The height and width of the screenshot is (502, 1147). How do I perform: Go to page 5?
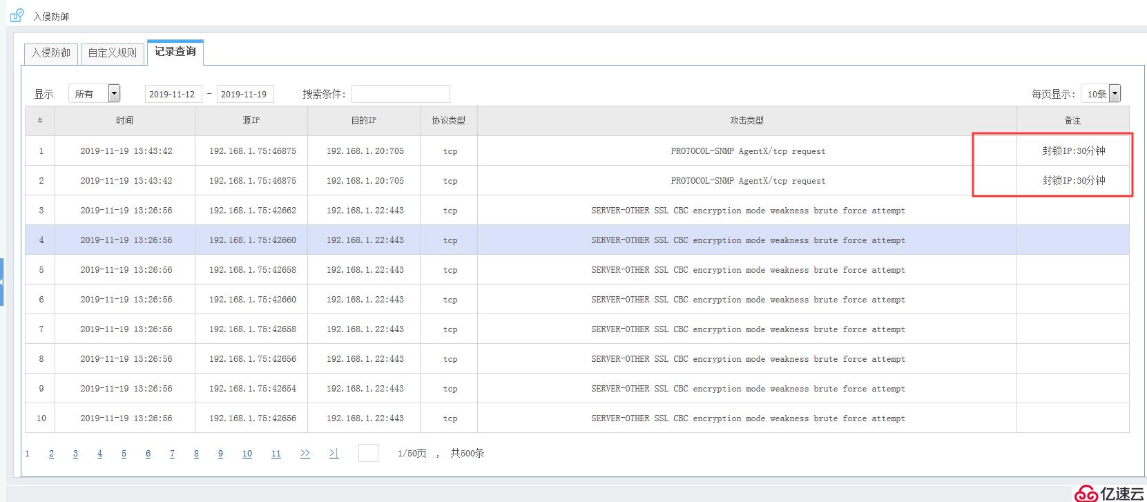124,454
